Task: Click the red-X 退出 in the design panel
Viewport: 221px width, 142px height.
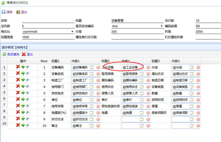Action: tap(27, 54)
